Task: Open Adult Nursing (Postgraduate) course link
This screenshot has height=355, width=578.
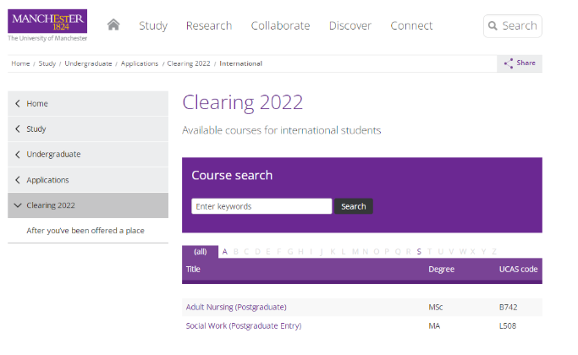Action: click(236, 307)
